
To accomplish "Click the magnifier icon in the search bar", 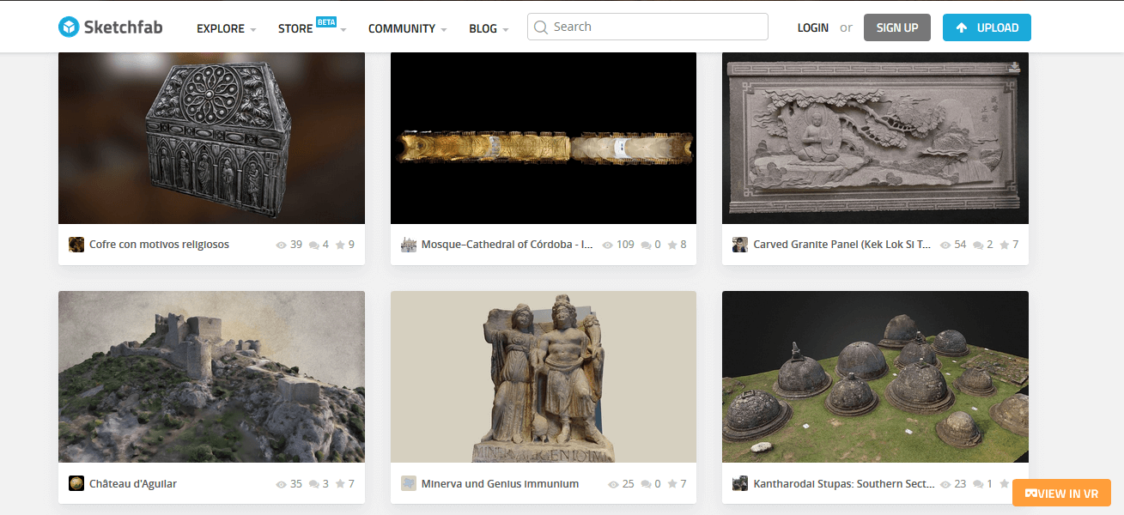I will (541, 27).
